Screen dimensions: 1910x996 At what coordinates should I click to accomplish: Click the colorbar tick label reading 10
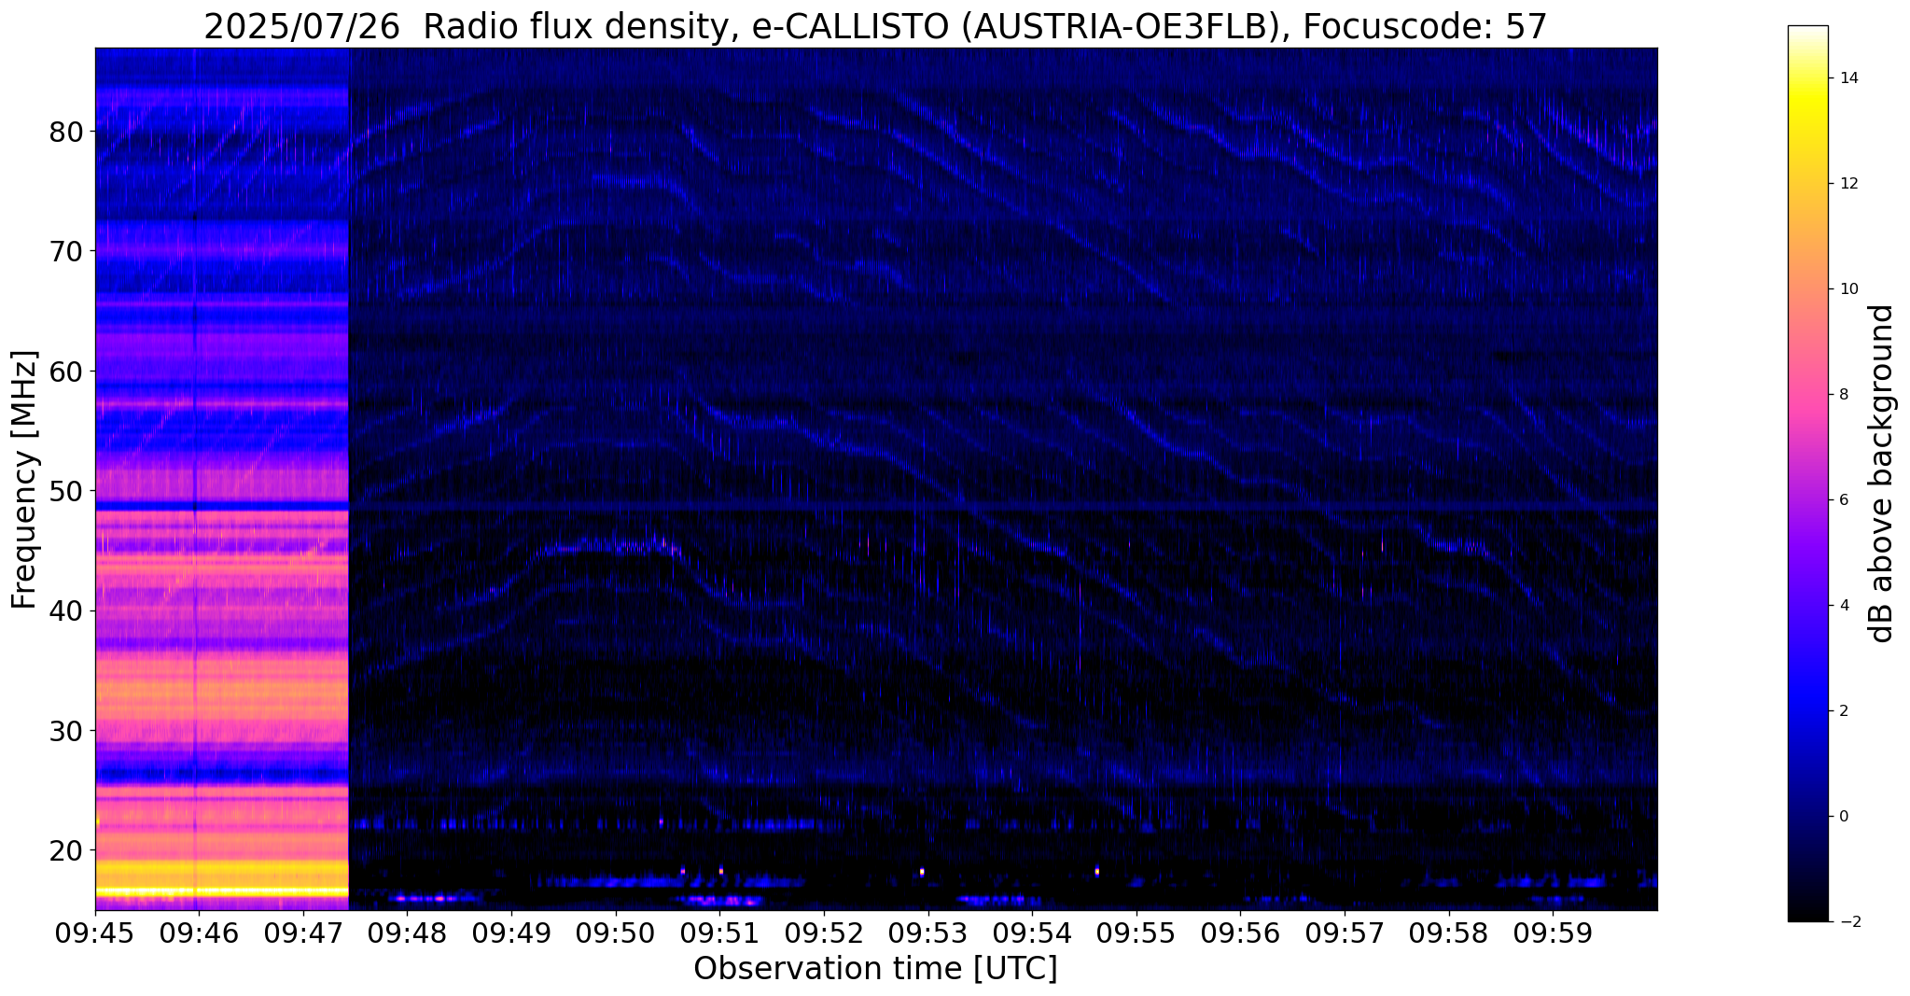1846,289
